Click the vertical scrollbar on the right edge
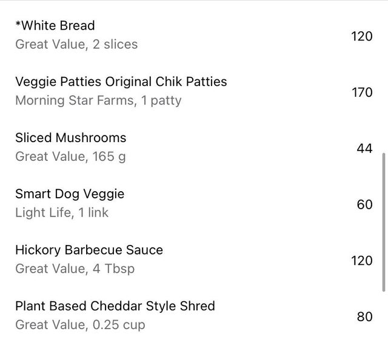This screenshot has width=388, height=352. click(383, 222)
